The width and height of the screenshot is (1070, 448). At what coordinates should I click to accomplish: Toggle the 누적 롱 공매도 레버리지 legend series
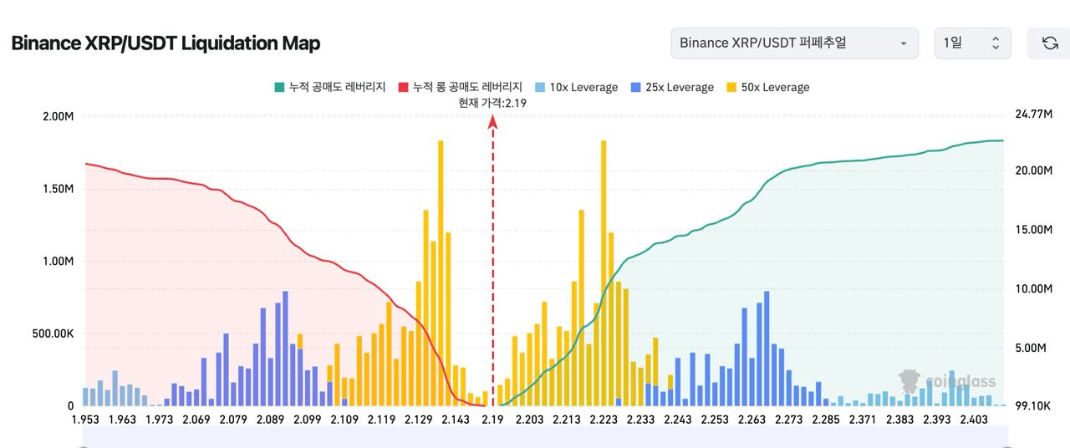(x=461, y=87)
